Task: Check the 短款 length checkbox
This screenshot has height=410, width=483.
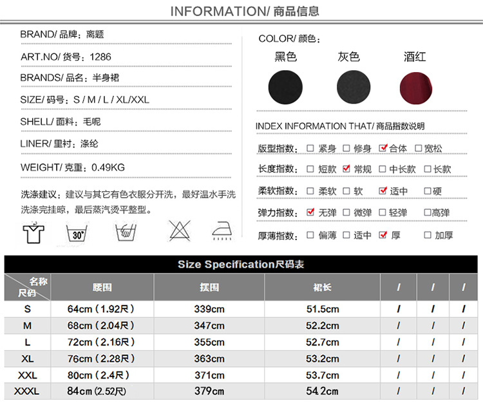Action: (310, 169)
